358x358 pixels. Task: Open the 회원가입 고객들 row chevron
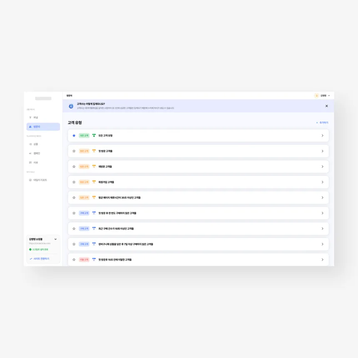coord(322,182)
